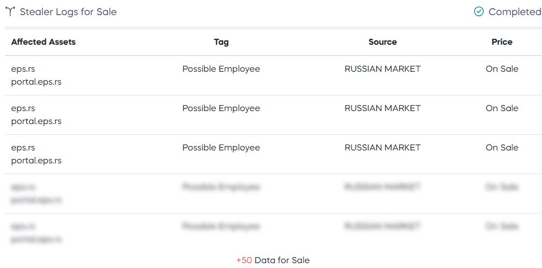Click the Source column header

(x=382, y=42)
